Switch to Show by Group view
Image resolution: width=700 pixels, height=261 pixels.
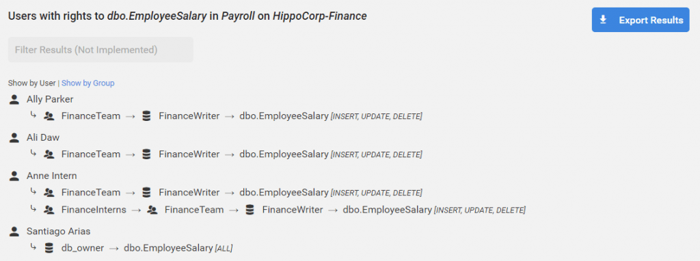88,83
